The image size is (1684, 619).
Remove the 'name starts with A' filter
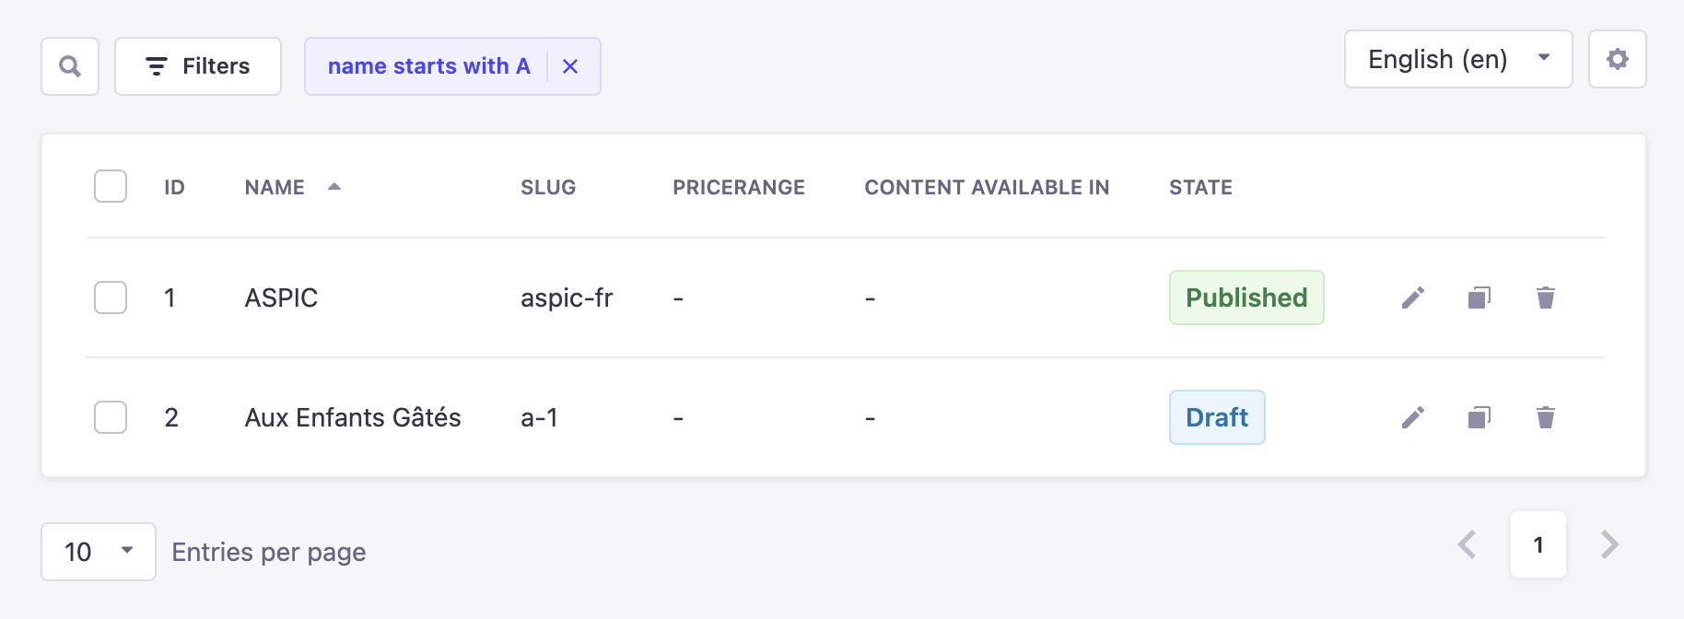tap(570, 65)
